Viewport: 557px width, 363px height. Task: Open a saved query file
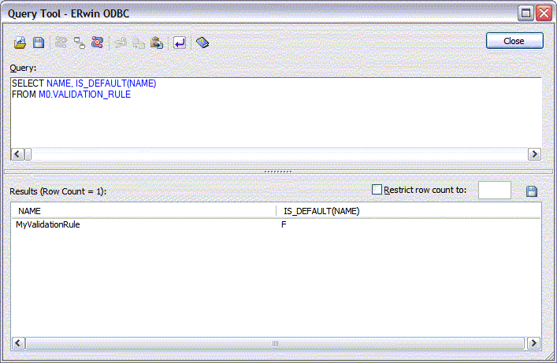pyautogui.click(x=20, y=43)
